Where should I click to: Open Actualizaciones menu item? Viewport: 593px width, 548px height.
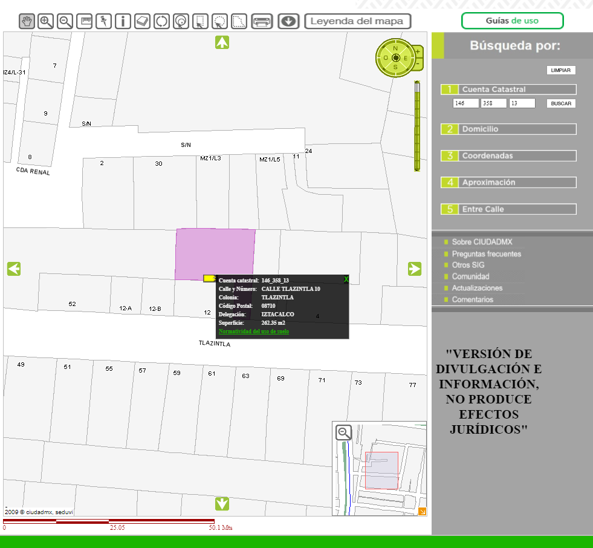tap(478, 288)
